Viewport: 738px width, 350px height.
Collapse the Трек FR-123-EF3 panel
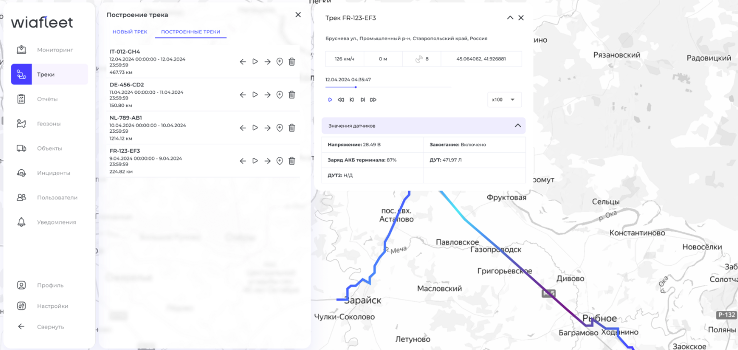point(510,17)
